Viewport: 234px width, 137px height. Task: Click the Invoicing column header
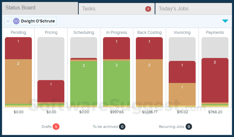[182, 33]
